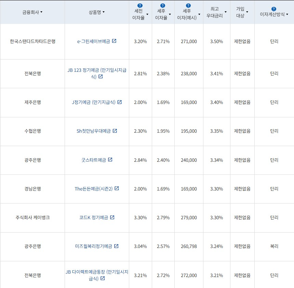294x288 pixels.
Task: Sort by 세후 이자율 column arrow
Action: coord(170,14)
